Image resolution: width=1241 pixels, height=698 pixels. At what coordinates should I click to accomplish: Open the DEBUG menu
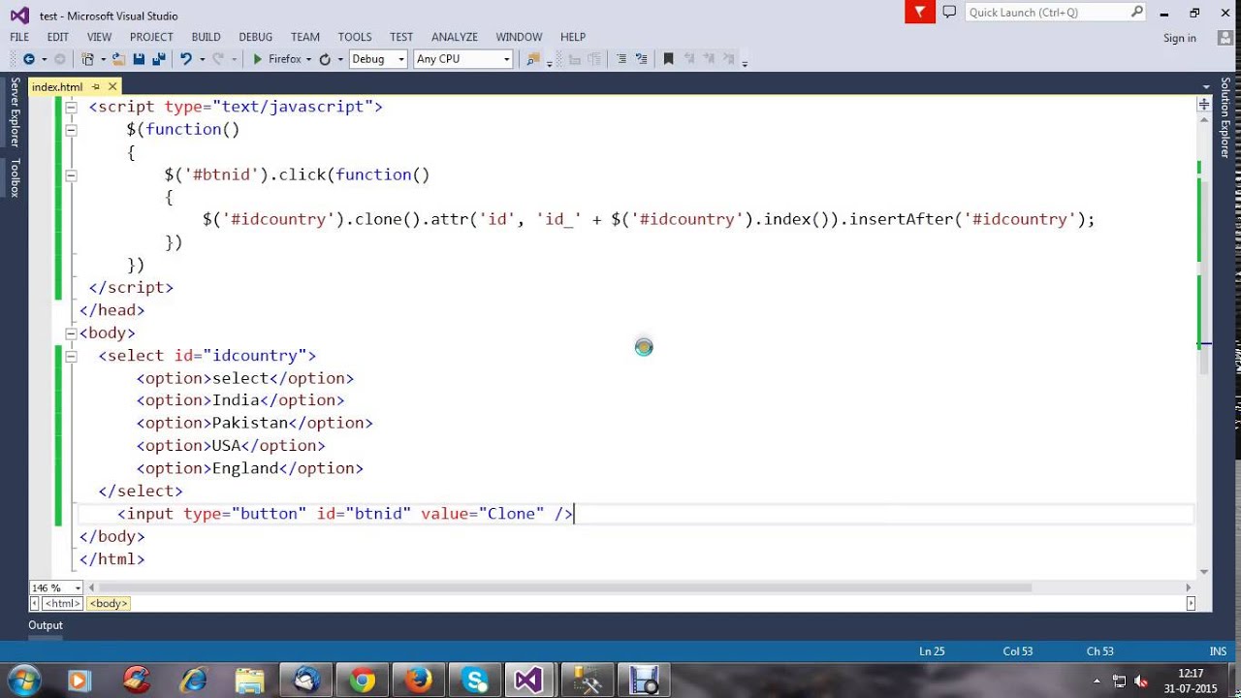(256, 37)
